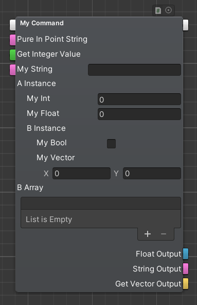Click the Pure In Point String label

52,39
